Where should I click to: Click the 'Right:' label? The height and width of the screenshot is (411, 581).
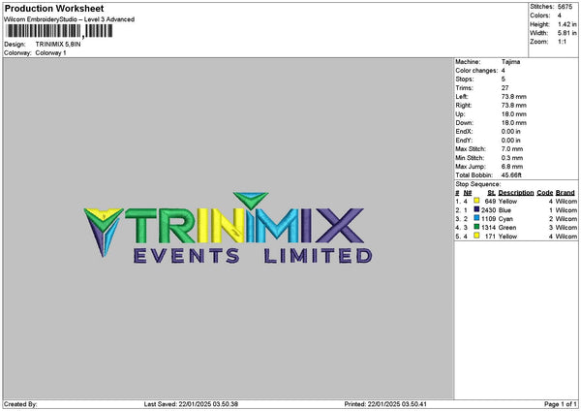tap(464, 106)
